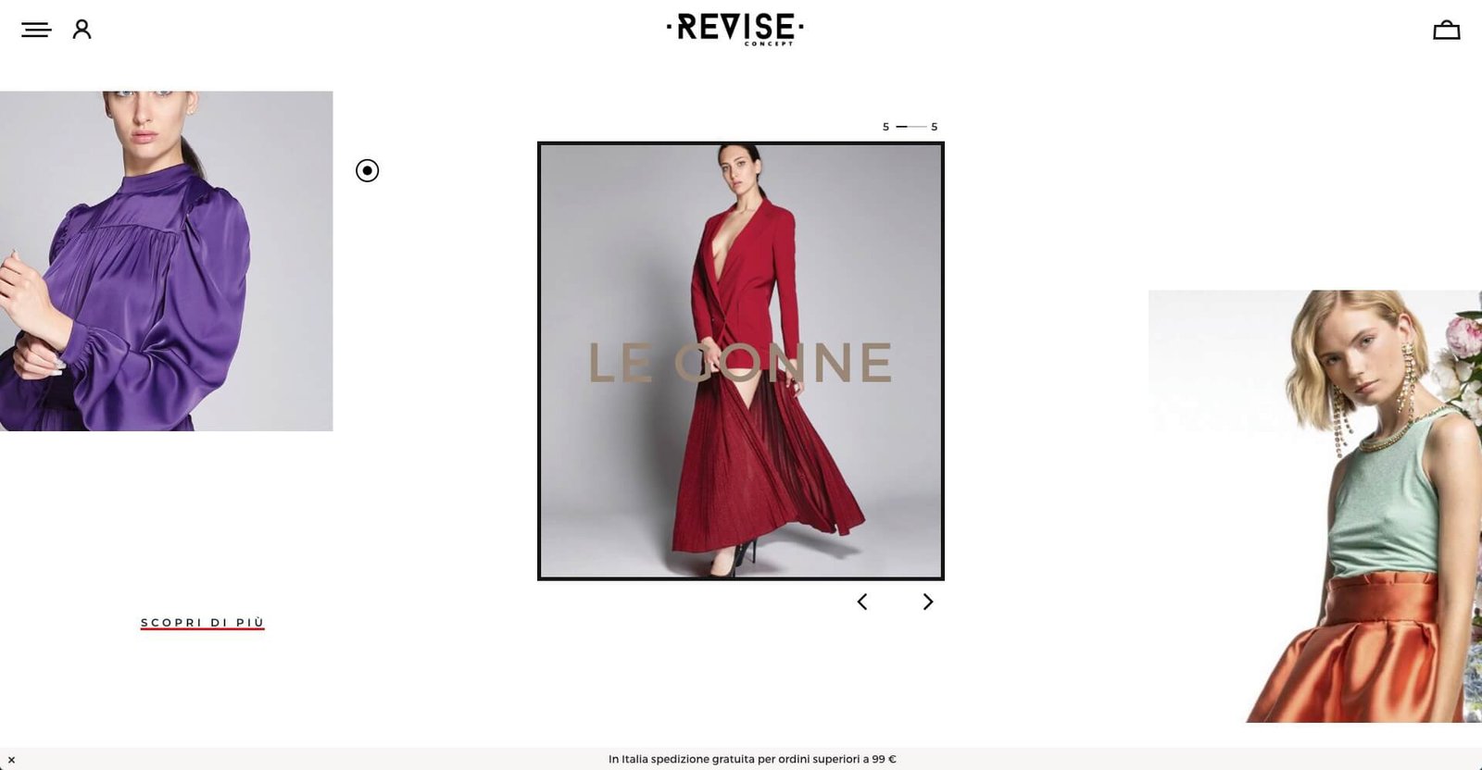Open the blonde model with orange skirt image

point(1315,506)
